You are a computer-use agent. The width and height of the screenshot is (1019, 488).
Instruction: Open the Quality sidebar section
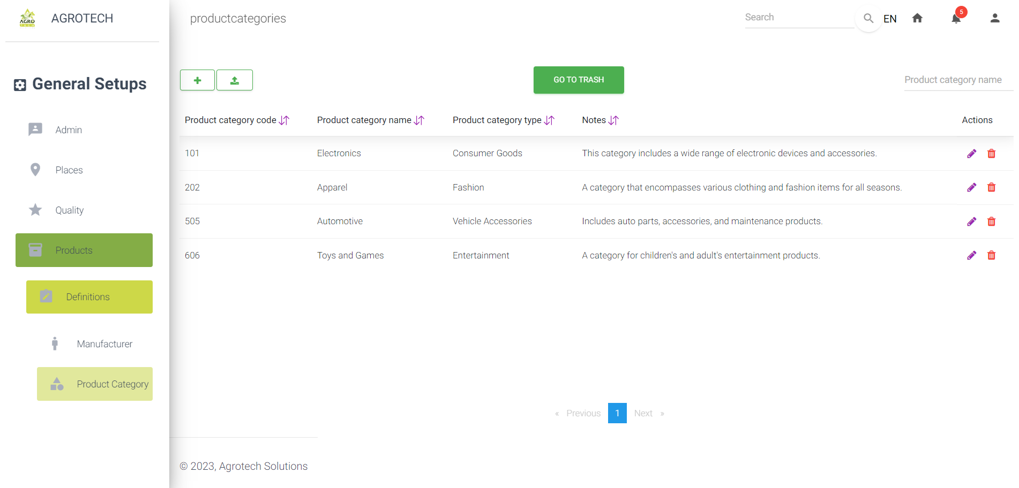(69, 210)
